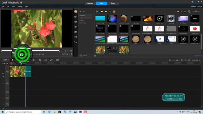Image resolution: width=203 pixels, height=114 pixels.
Task: Click the timeline Zoom out magnifier
Action: coord(170,60)
